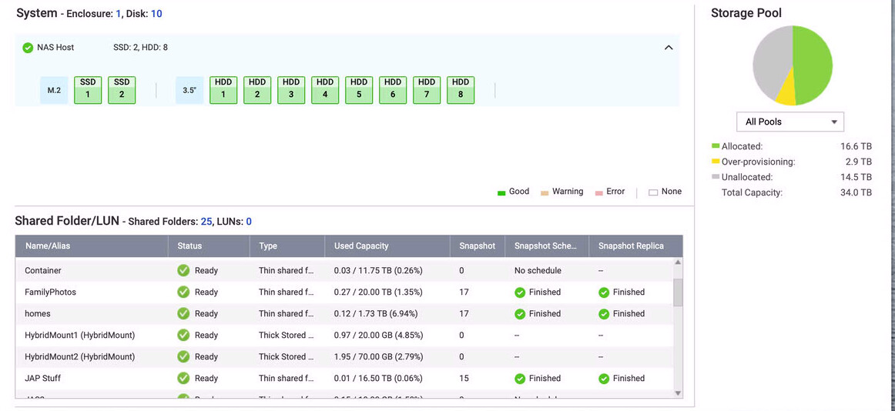
Task: Click the Disk count link 10
Action: [x=156, y=14]
